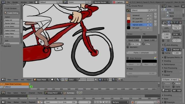185x104 pixels.
Task: Hide the GP_Layer.001 layer
Action: (151, 18)
